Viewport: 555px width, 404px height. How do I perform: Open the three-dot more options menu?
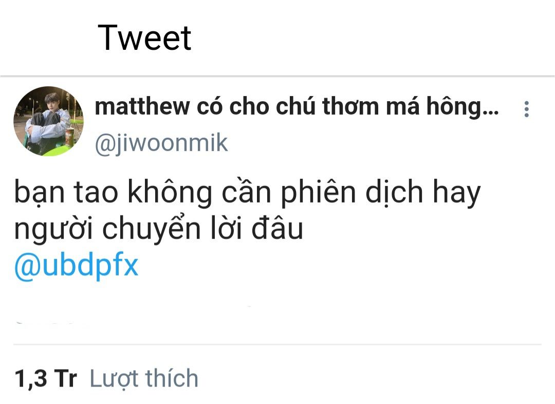[x=526, y=109]
